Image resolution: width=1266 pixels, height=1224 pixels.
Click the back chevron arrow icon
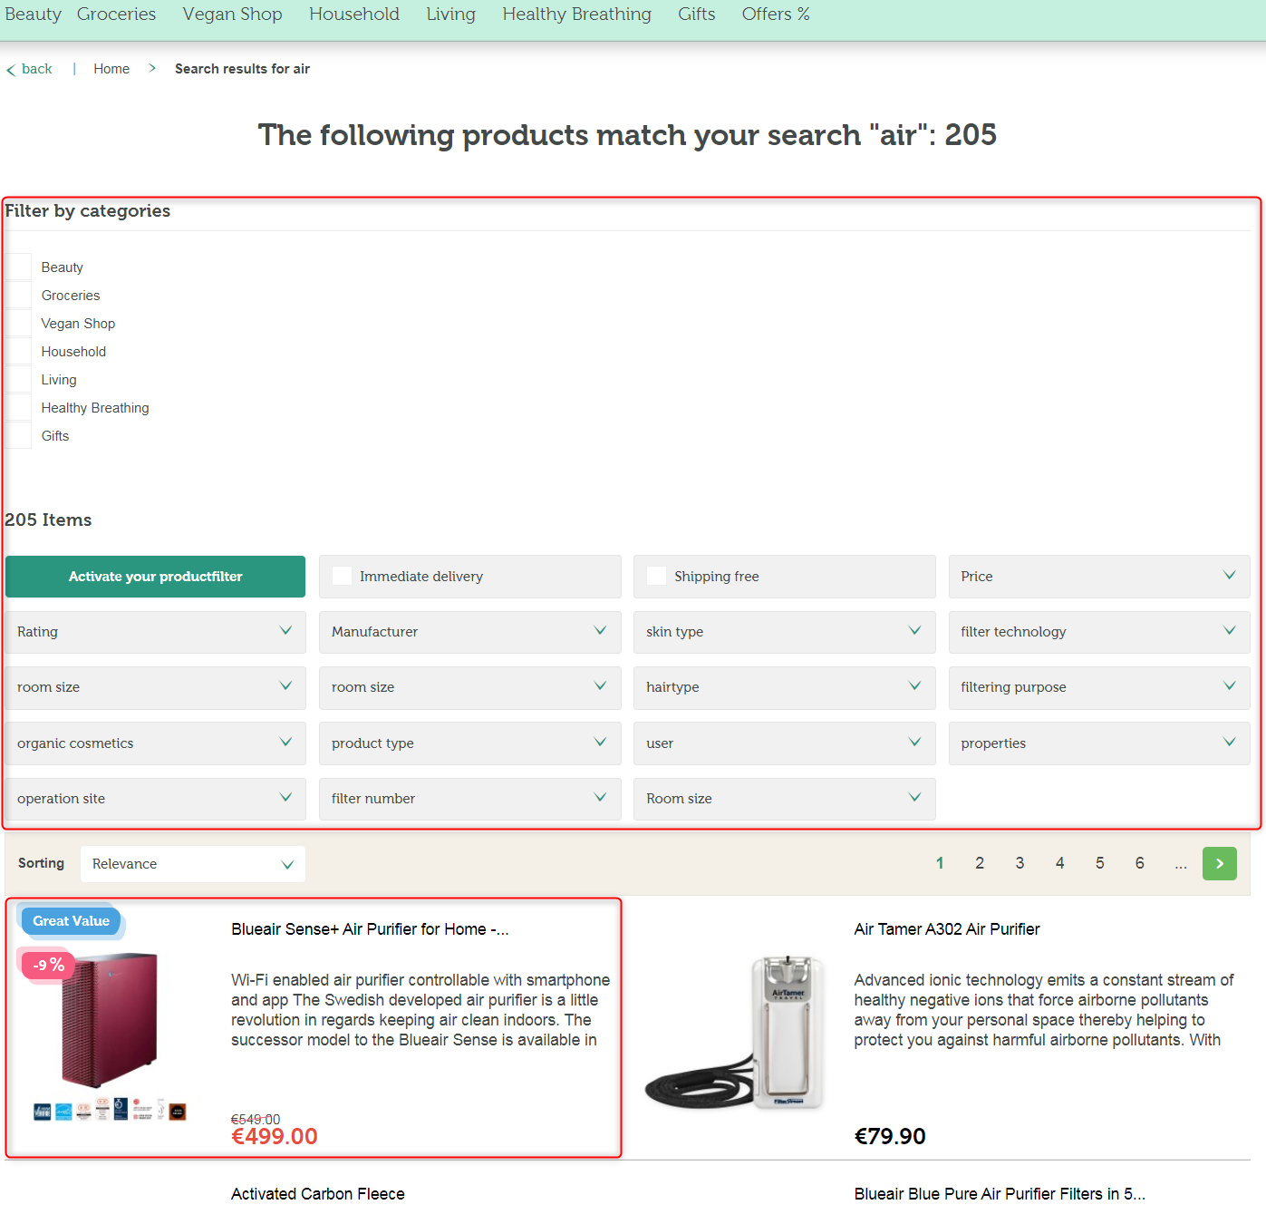11,70
